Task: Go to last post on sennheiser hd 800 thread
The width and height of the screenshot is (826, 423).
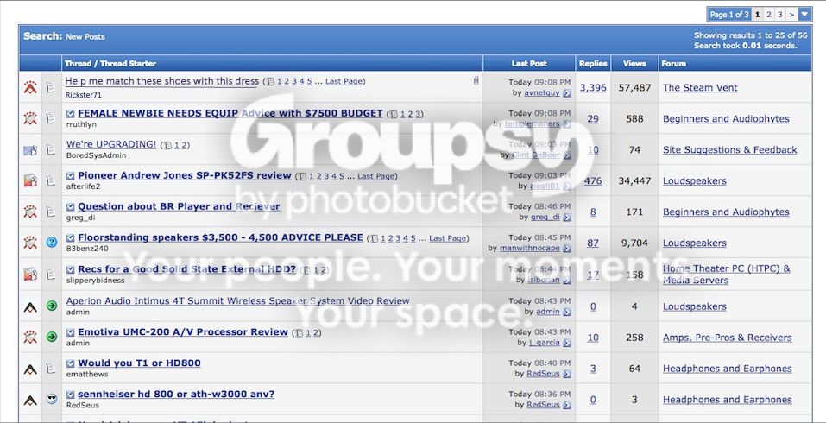Action: click(x=567, y=405)
